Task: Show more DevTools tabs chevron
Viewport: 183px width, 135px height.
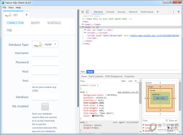Action: coord(158,12)
